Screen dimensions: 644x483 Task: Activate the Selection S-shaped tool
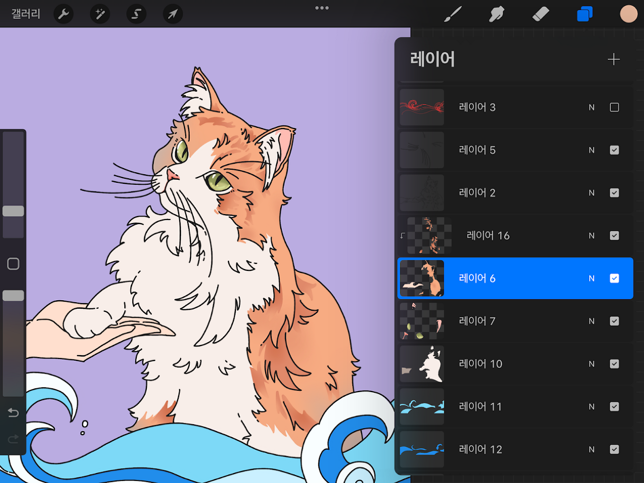click(x=136, y=14)
